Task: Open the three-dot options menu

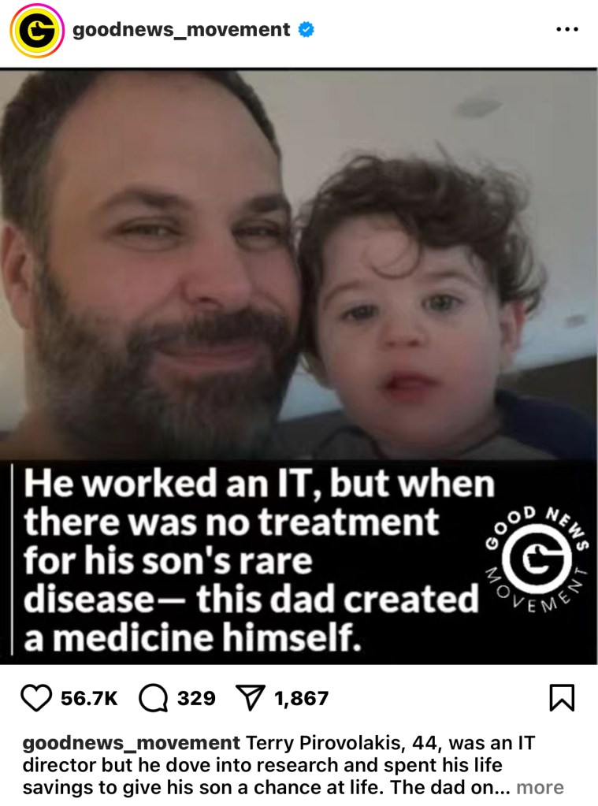Action: tap(567, 30)
